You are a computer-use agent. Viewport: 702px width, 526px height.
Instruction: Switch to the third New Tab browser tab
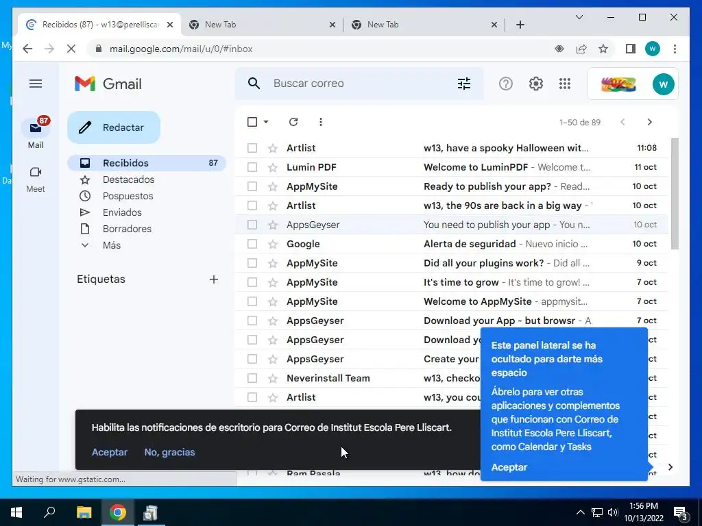point(424,25)
